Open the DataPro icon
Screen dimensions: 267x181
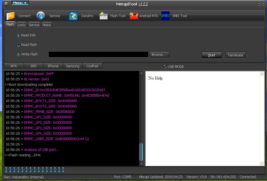pos(73,16)
